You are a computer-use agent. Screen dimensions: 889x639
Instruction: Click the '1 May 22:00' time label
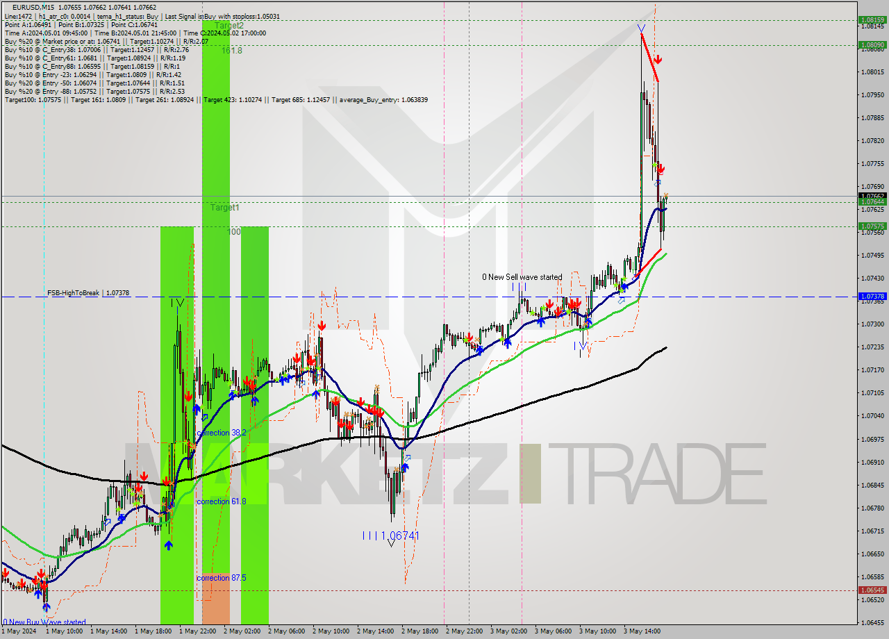point(197,631)
